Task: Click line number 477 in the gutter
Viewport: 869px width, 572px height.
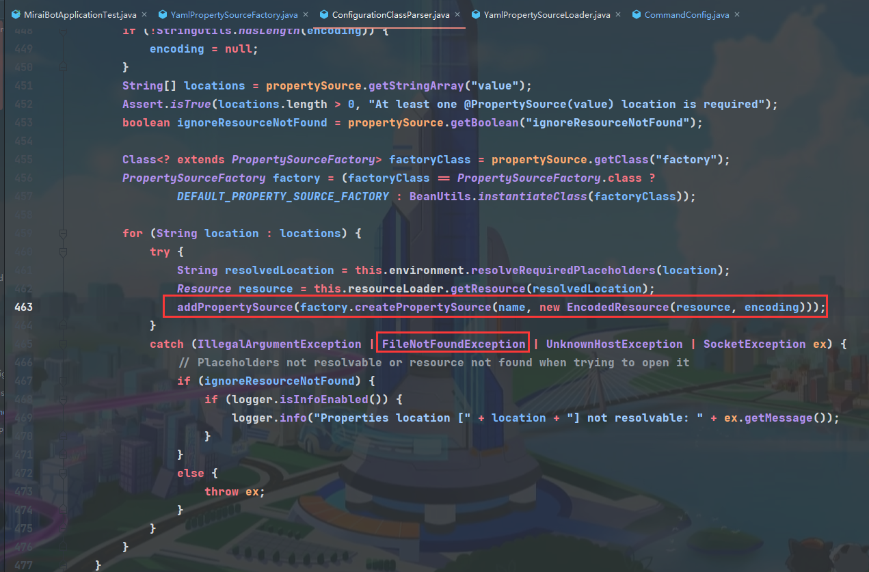Action: (x=23, y=565)
